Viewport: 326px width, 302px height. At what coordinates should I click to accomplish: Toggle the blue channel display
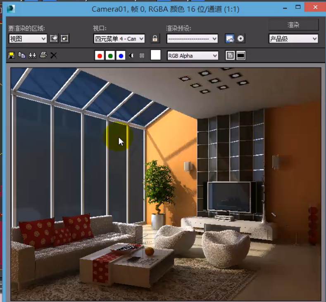pos(121,55)
